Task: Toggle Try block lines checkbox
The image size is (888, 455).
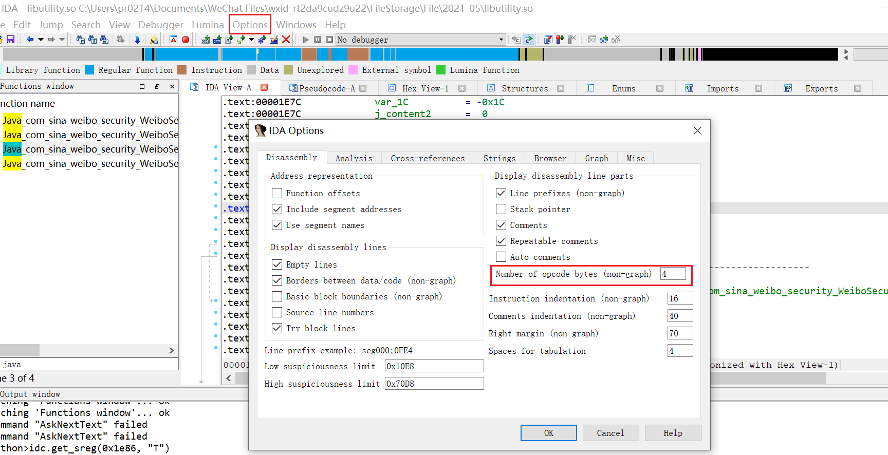Action: [277, 328]
